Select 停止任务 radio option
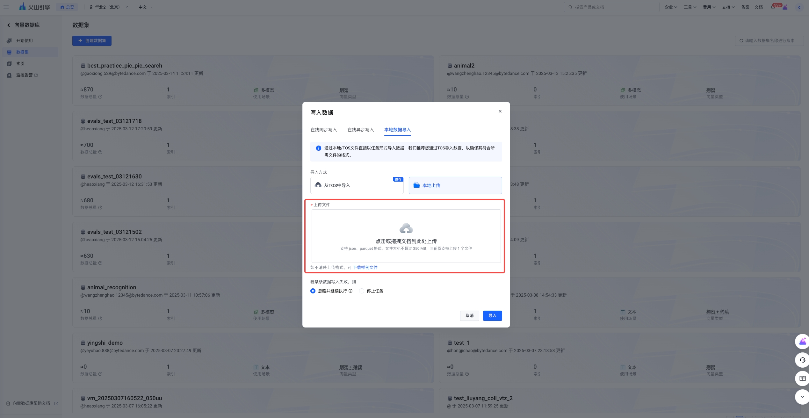 point(361,291)
